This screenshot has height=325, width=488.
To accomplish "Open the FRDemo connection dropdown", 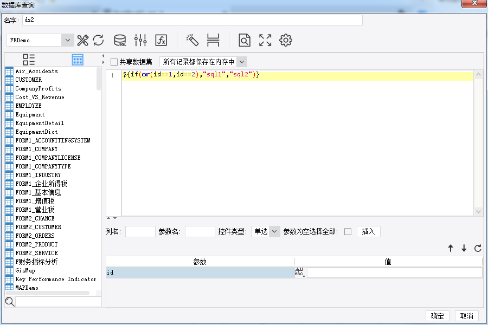I will pos(68,40).
